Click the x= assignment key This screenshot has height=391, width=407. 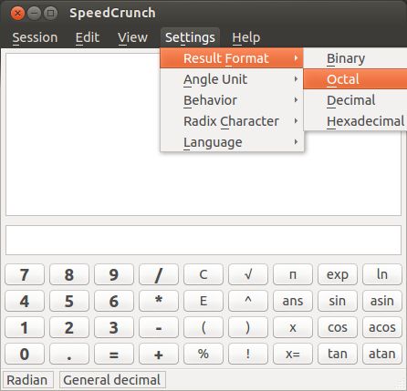pyautogui.click(x=293, y=354)
